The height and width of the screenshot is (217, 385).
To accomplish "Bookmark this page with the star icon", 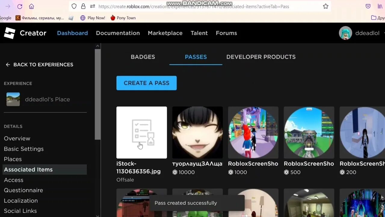I will tap(325, 6).
